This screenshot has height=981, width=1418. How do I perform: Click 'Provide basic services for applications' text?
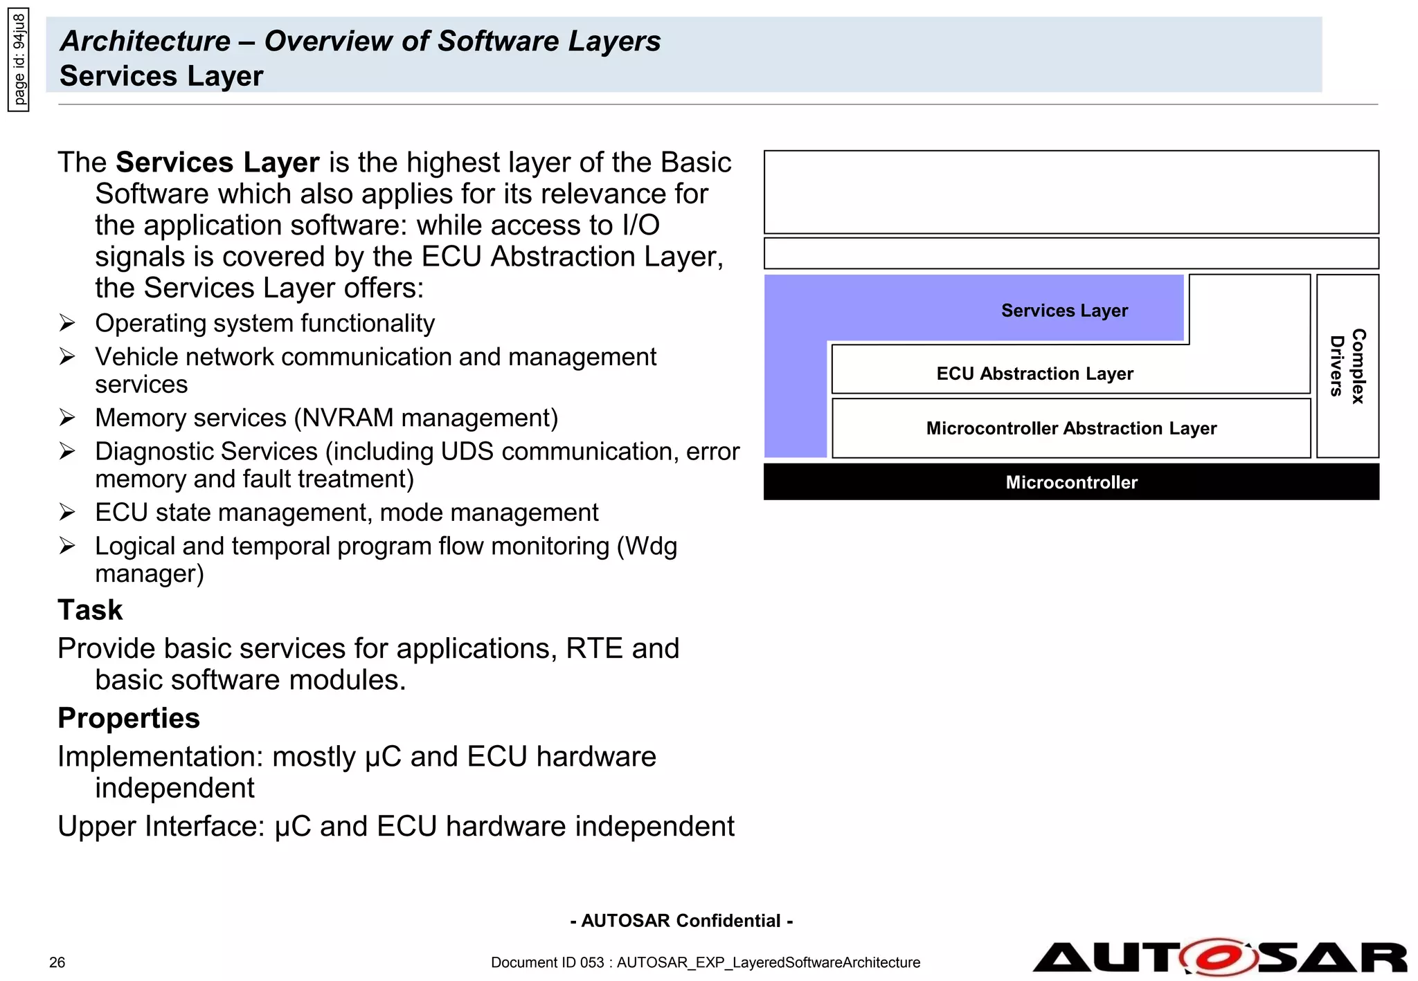click(368, 664)
